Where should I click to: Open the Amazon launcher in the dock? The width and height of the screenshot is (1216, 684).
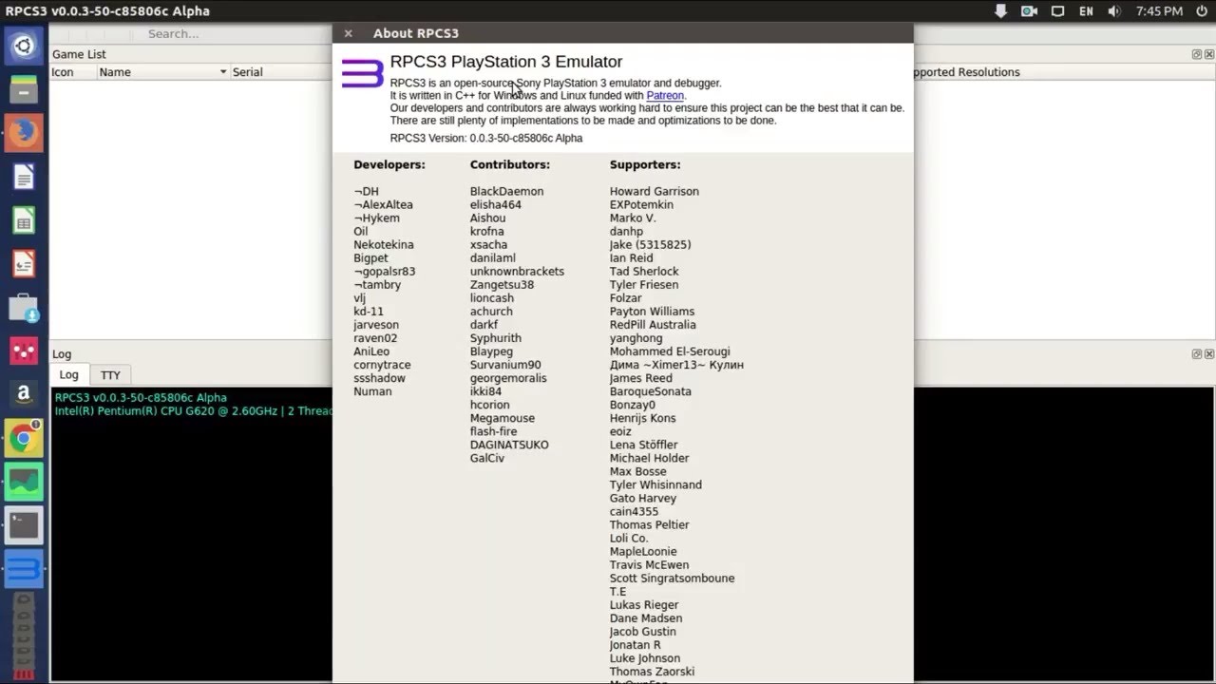24,393
